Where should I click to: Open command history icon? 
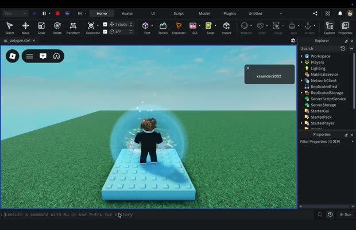(330, 215)
